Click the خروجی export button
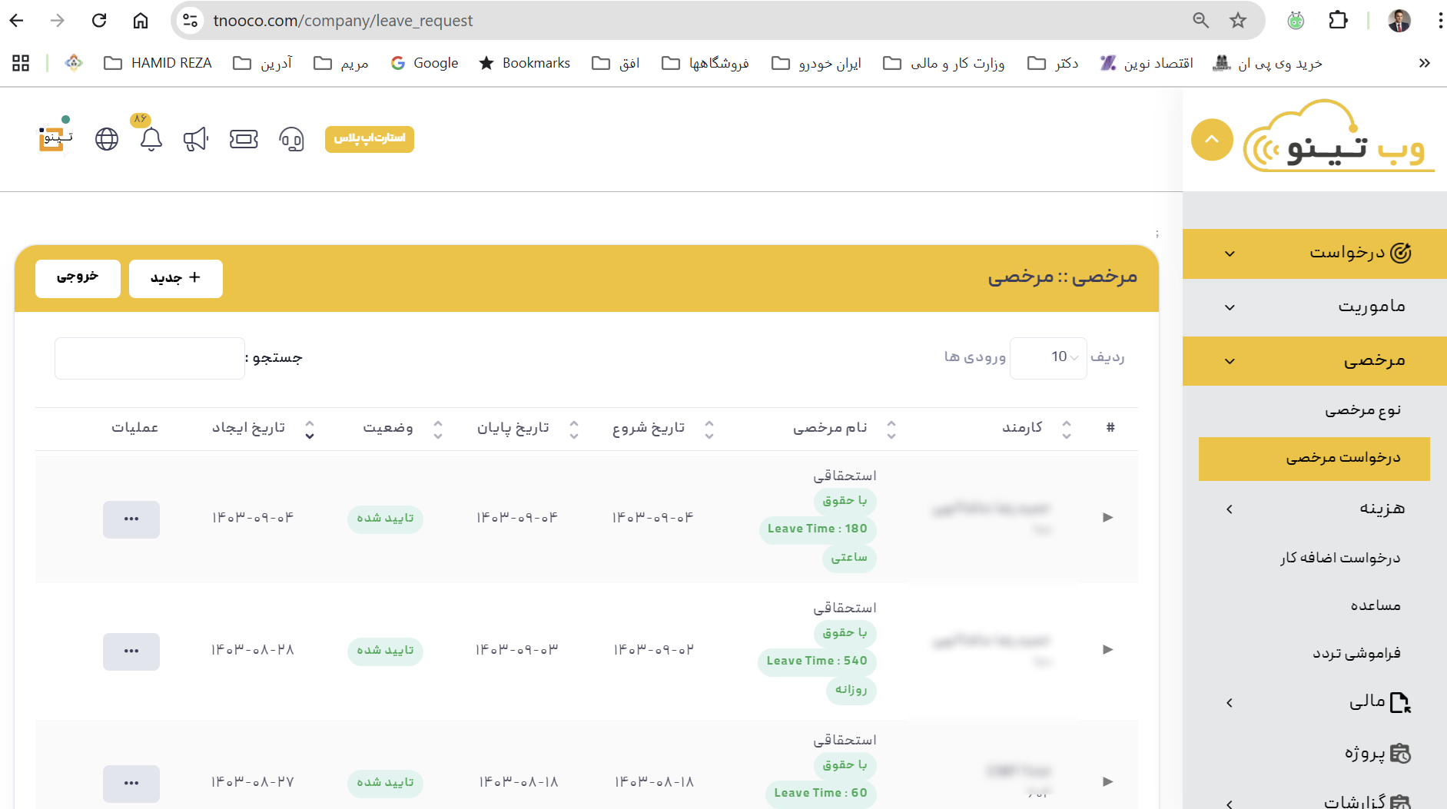 pyautogui.click(x=78, y=278)
